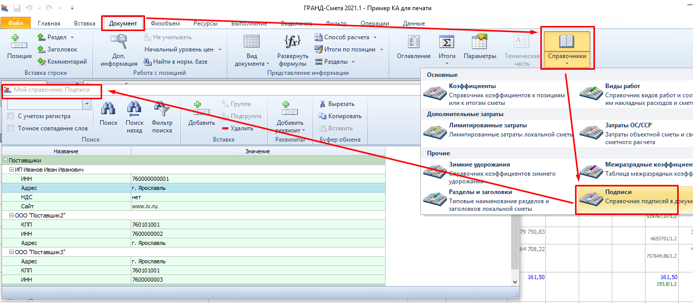Click the Удалить button
This screenshot has height=303, width=693.
click(237, 128)
